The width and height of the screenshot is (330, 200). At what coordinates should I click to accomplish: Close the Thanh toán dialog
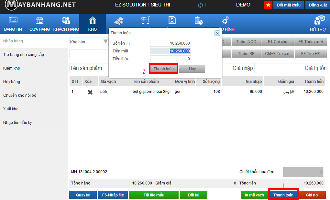[217, 33]
